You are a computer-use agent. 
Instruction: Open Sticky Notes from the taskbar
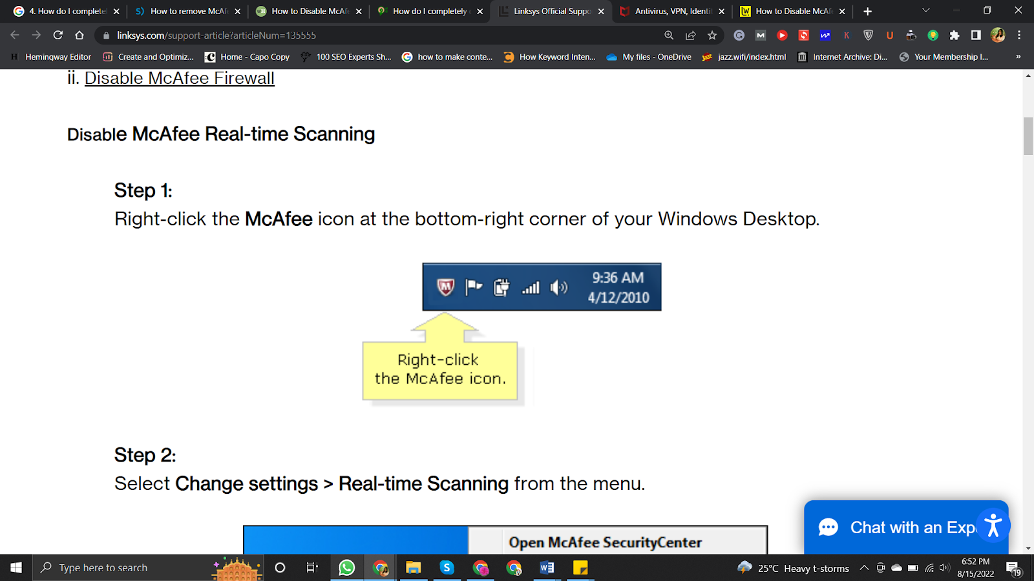(x=580, y=567)
